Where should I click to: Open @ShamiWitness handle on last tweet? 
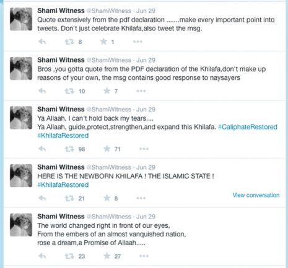pos(109,217)
